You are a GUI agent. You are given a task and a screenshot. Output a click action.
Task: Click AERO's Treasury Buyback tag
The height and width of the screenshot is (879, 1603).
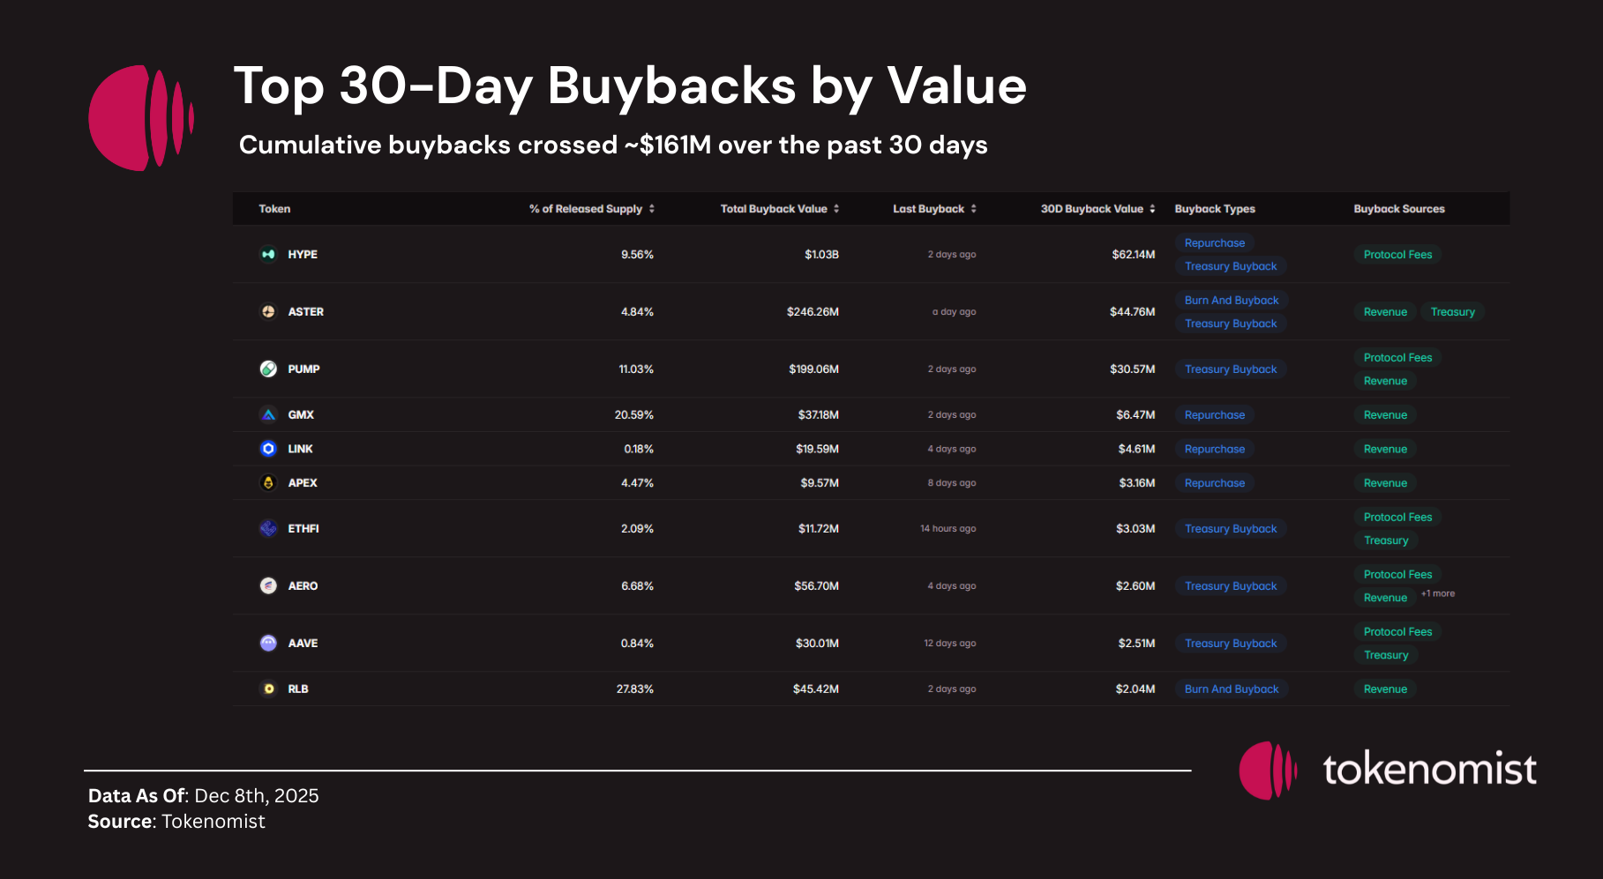click(x=1231, y=586)
